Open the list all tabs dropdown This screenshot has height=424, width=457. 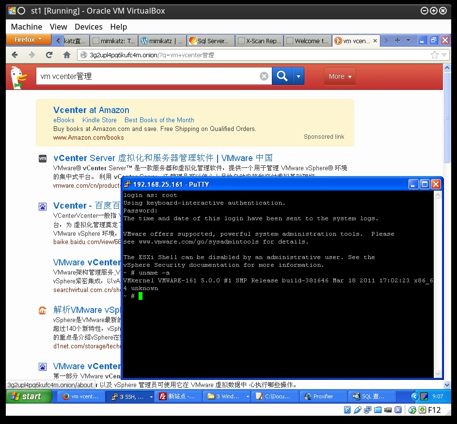[408, 40]
